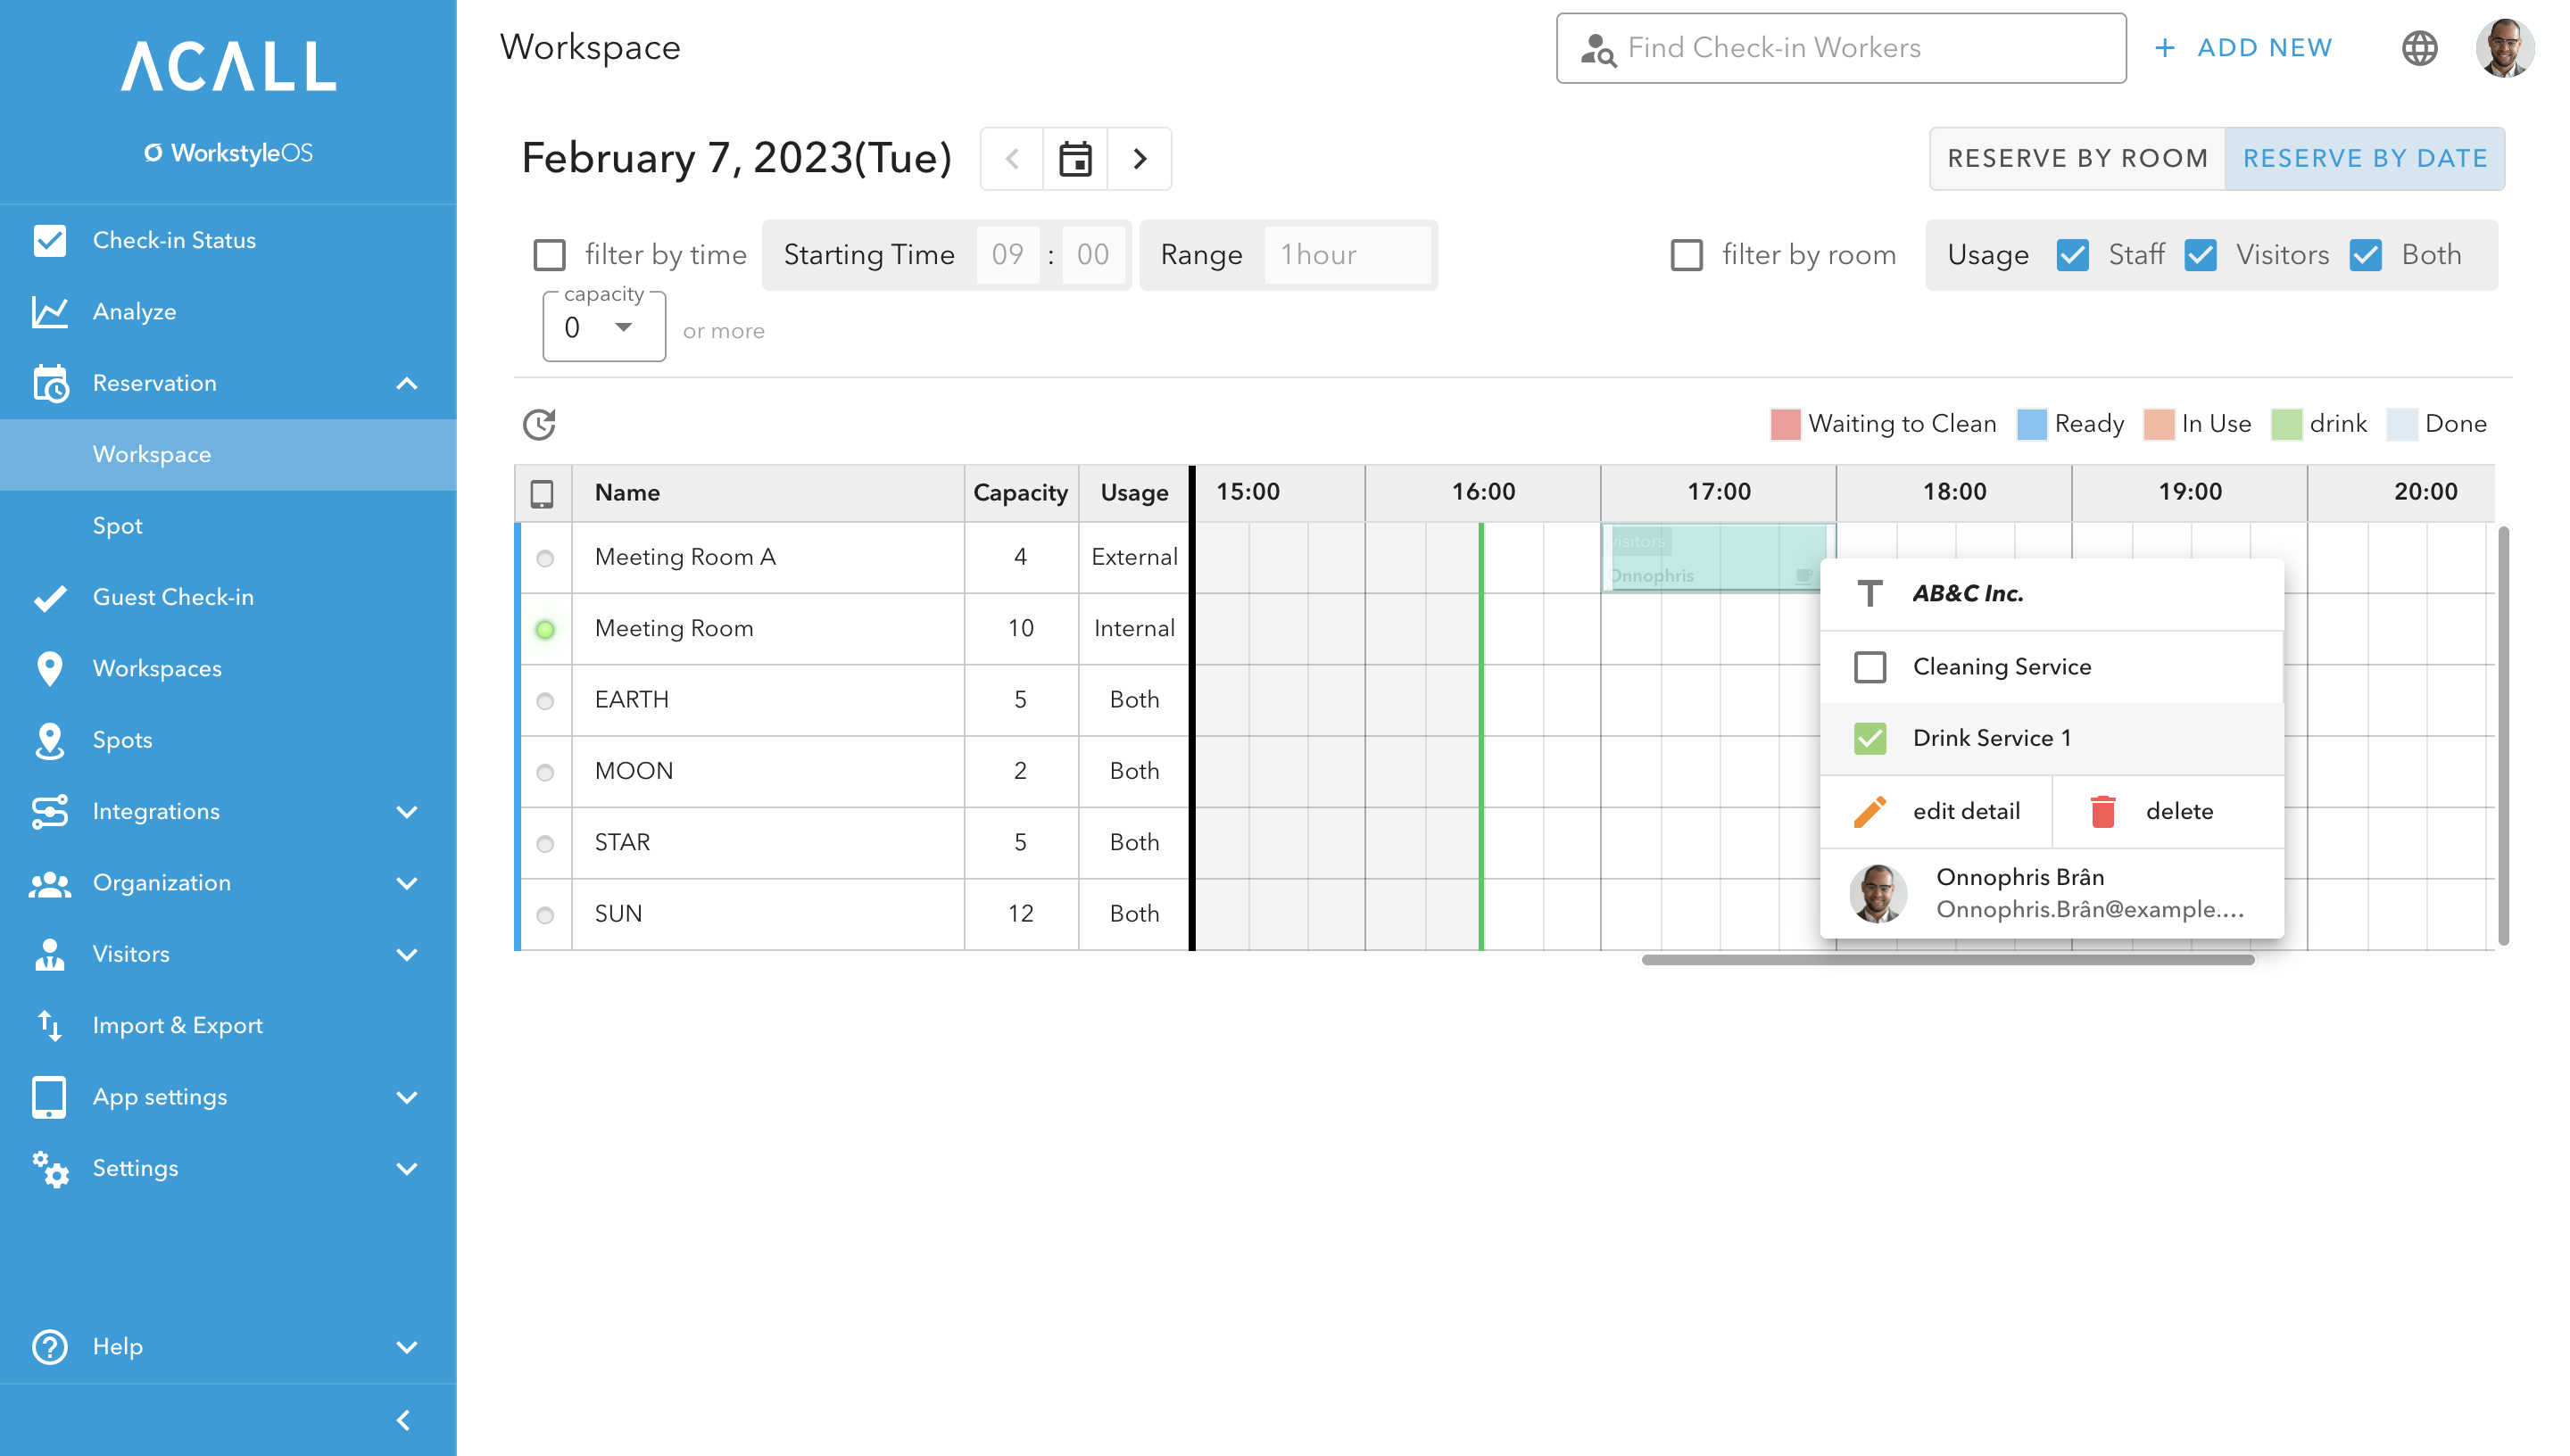The height and width of the screenshot is (1456, 2570).
Task: Select the Meeting Room A radio button
Action: 545,558
